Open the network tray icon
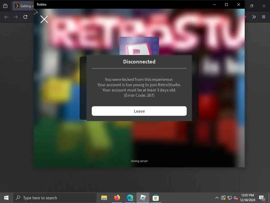The image size is (270, 203). coord(230,198)
